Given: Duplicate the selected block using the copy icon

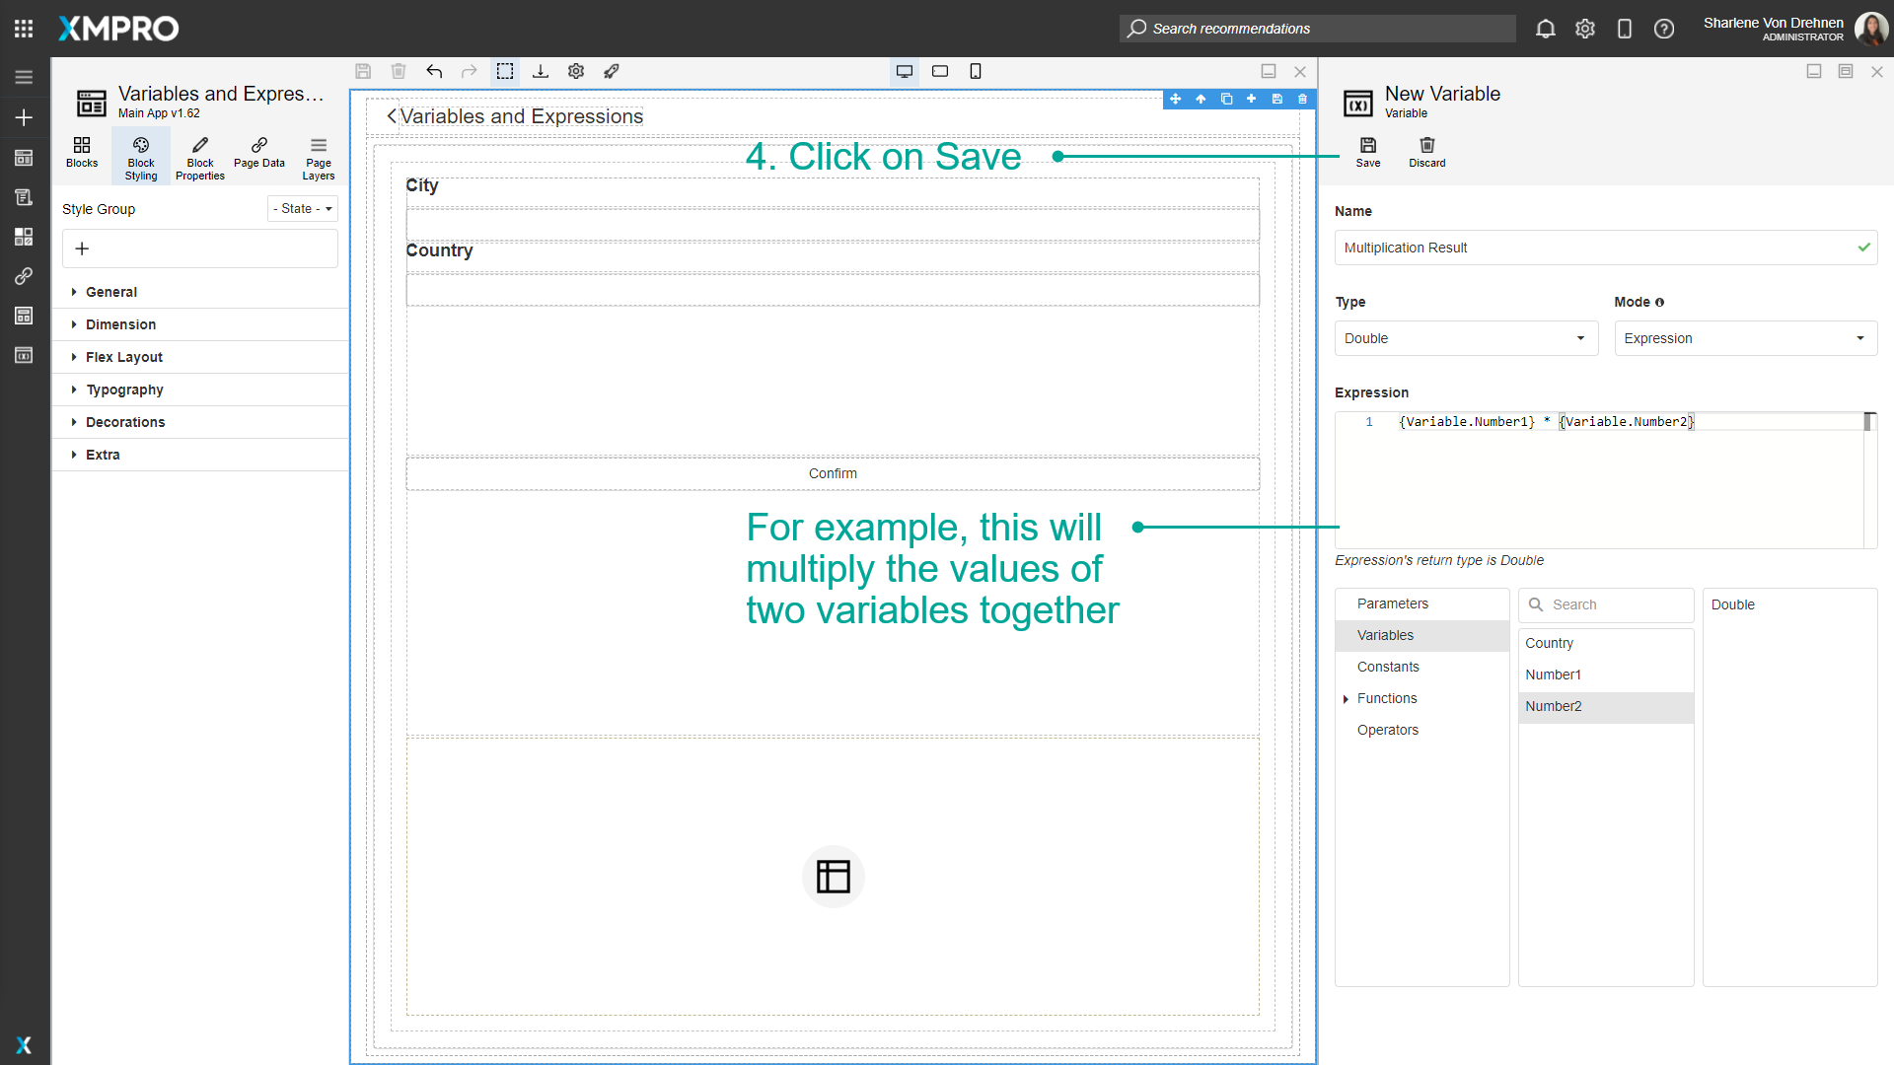Looking at the screenshot, I should pyautogui.click(x=1227, y=99).
